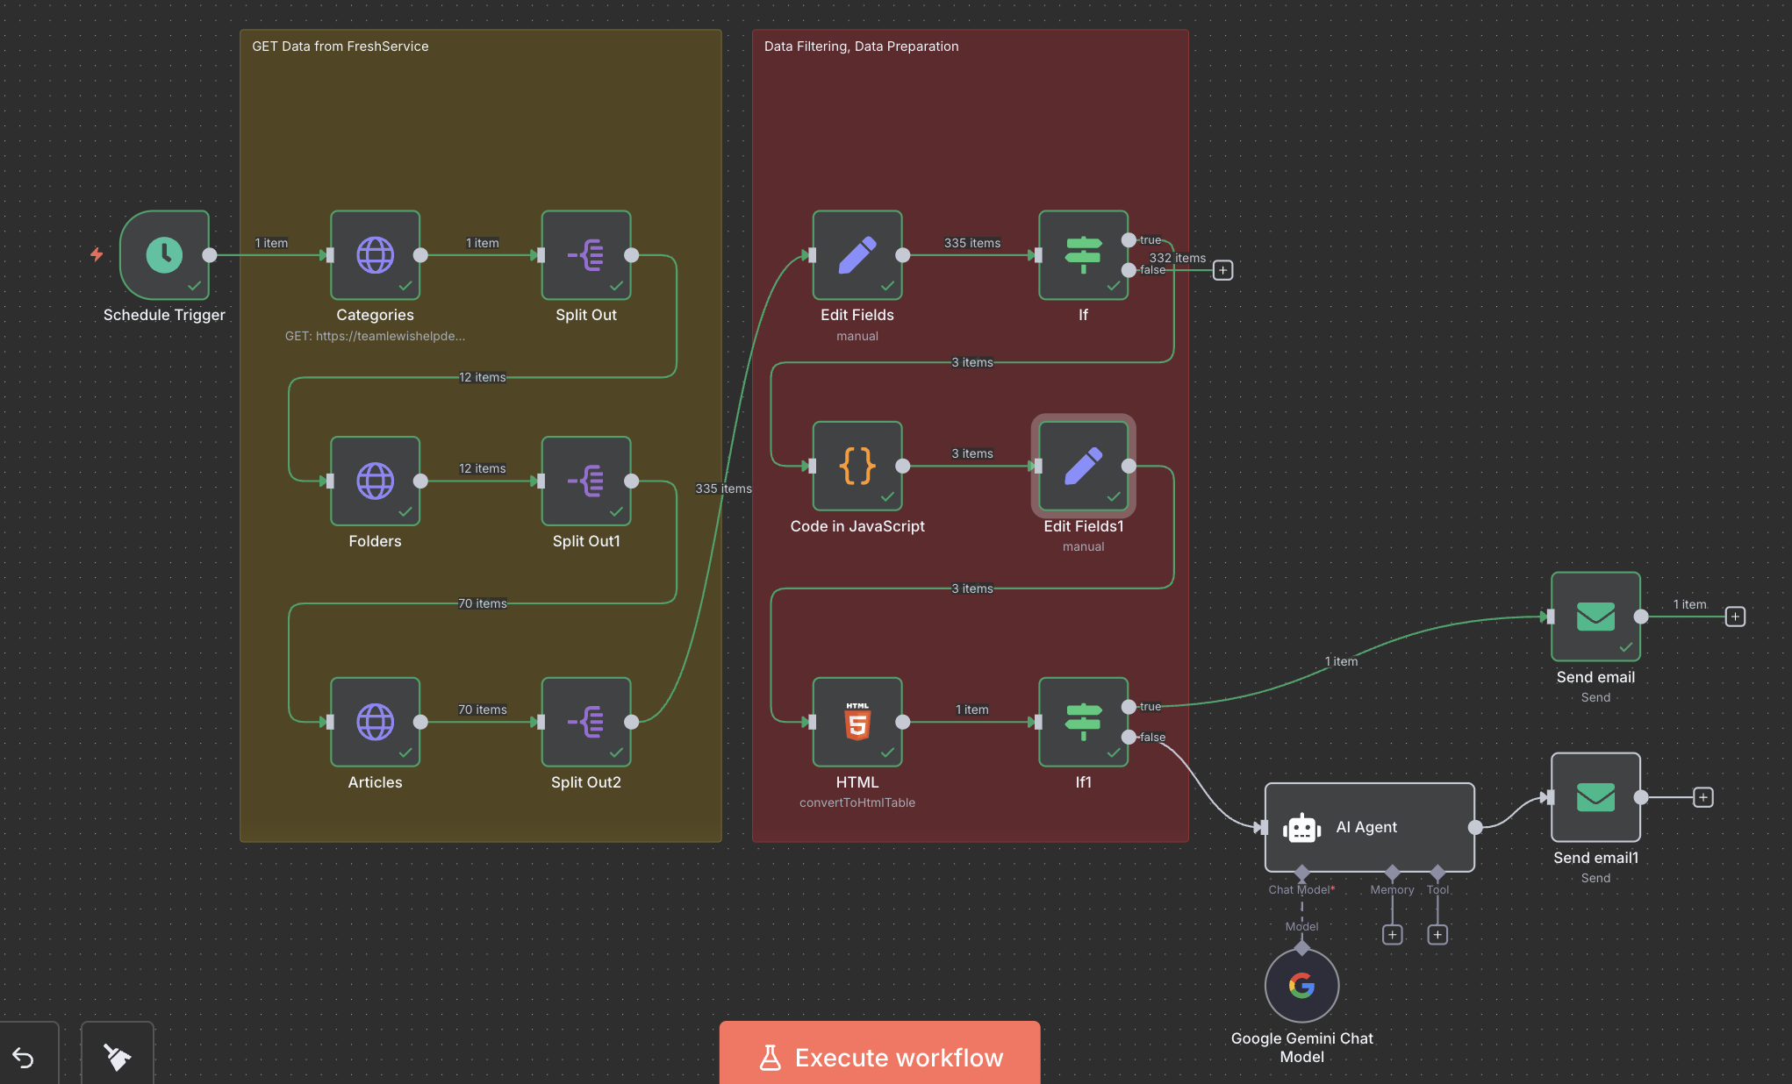Add a node after Send email1 output

(1702, 797)
